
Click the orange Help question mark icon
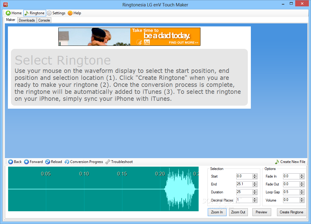click(x=70, y=13)
